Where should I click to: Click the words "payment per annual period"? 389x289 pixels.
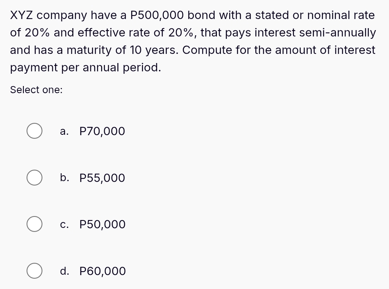pos(85,67)
